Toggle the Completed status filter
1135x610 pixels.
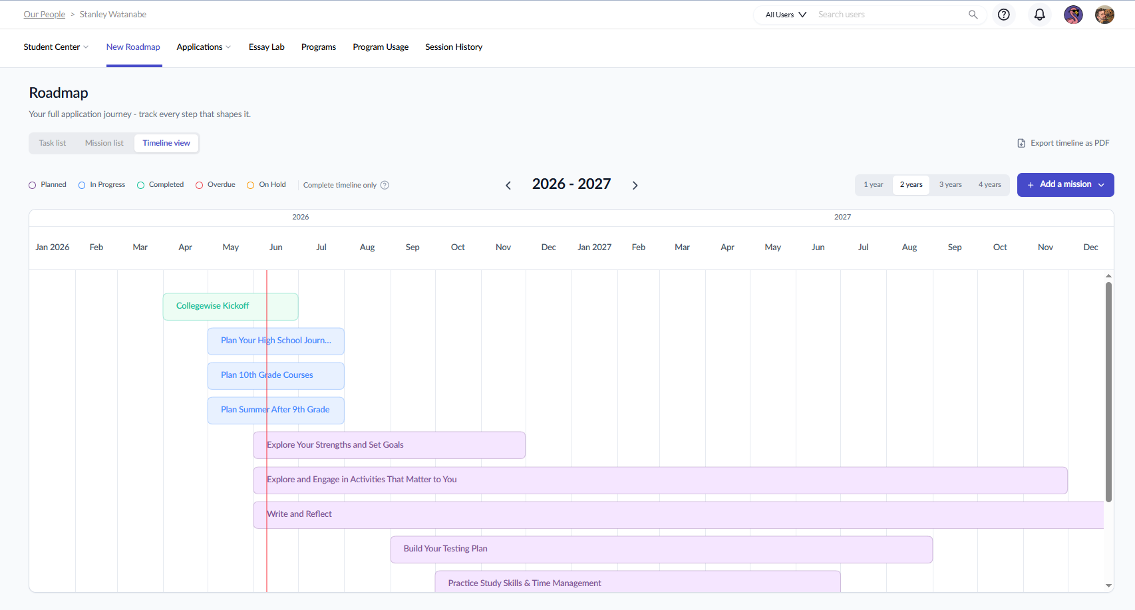pos(160,185)
